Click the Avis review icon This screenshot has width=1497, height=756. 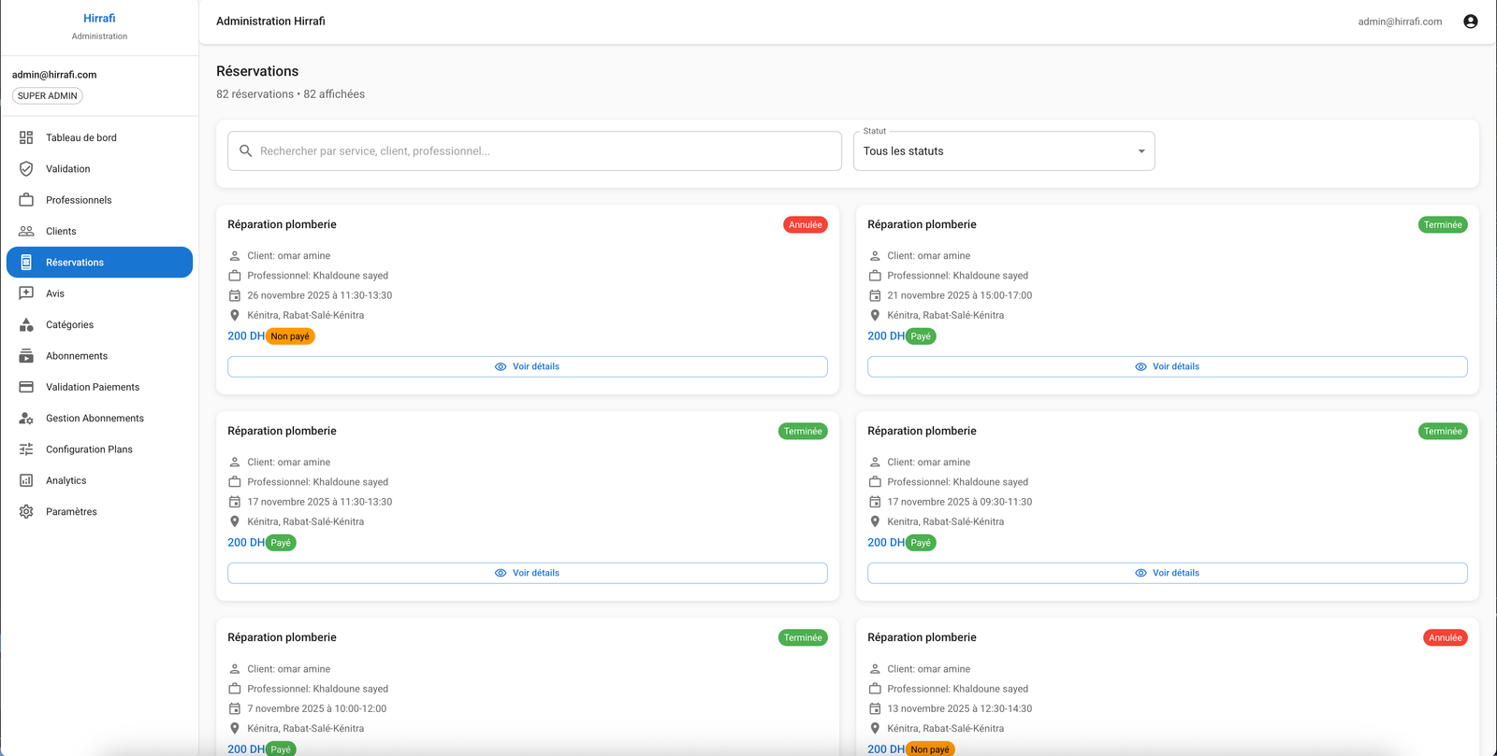pyautogui.click(x=26, y=293)
